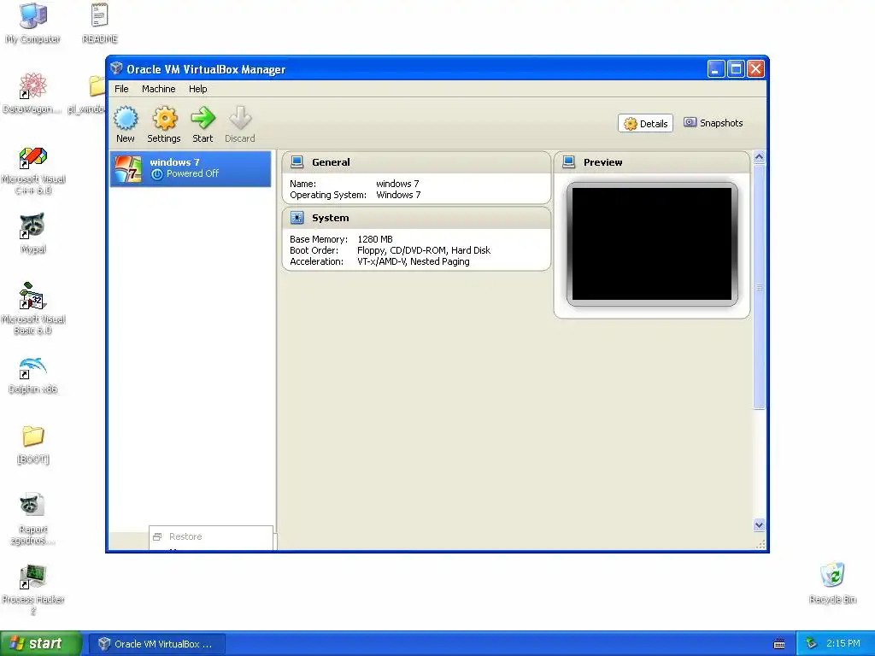Click the black VM preview thumbnail
The height and width of the screenshot is (656, 875).
tap(652, 243)
